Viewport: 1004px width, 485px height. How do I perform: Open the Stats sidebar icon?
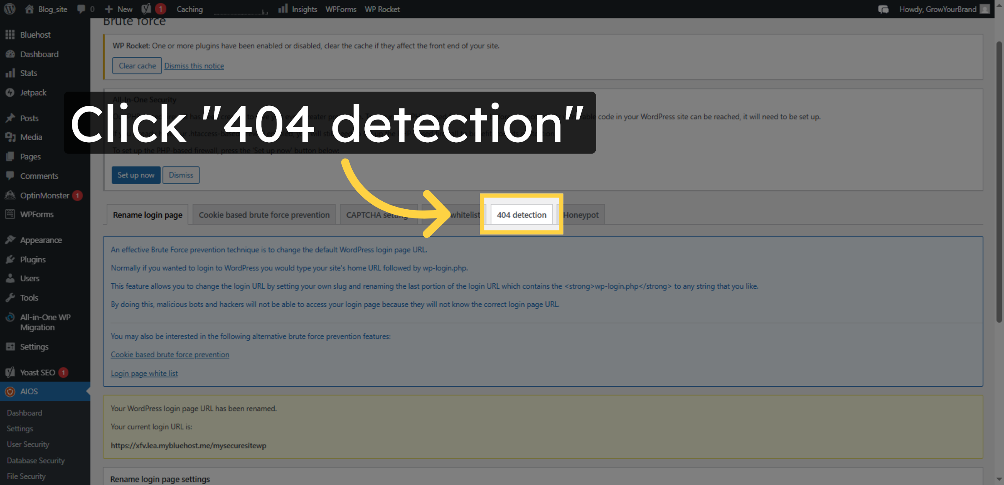10,73
